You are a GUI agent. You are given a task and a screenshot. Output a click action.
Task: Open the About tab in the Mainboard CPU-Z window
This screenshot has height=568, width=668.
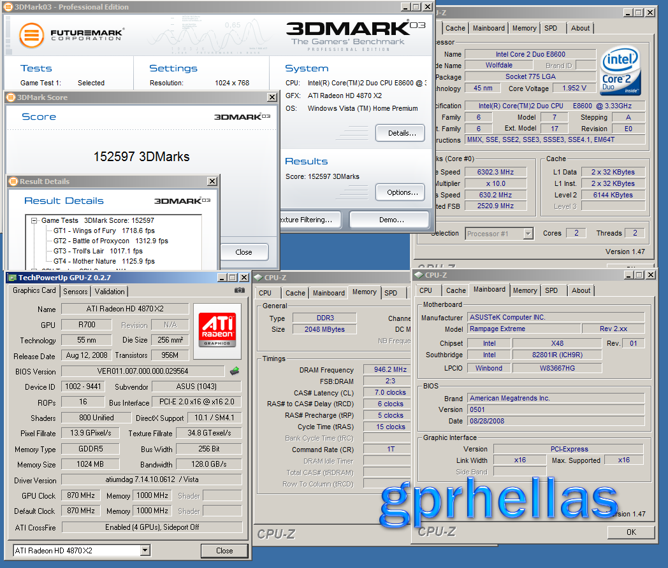(x=581, y=290)
